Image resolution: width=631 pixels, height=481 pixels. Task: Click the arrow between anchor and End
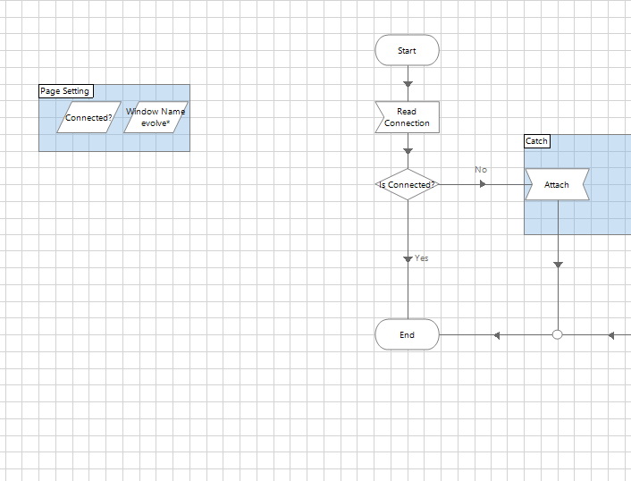[x=497, y=335]
